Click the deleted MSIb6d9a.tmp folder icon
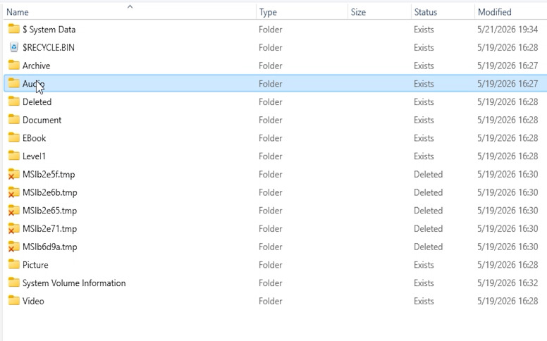 point(13,247)
